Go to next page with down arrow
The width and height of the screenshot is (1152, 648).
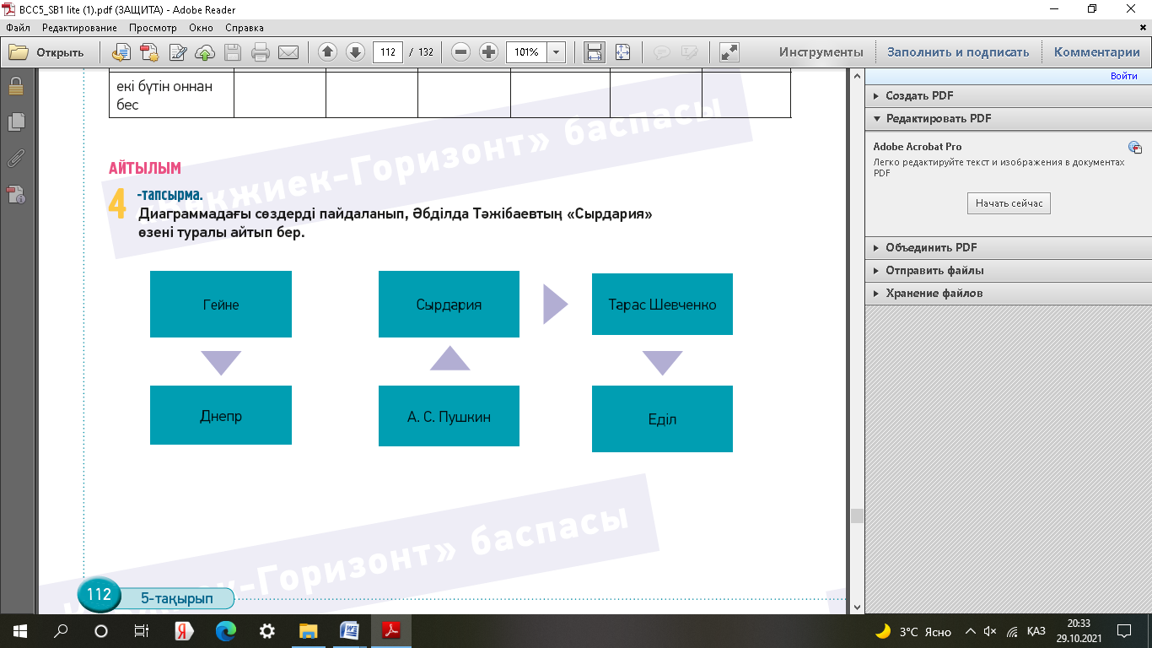[x=355, y=52]
